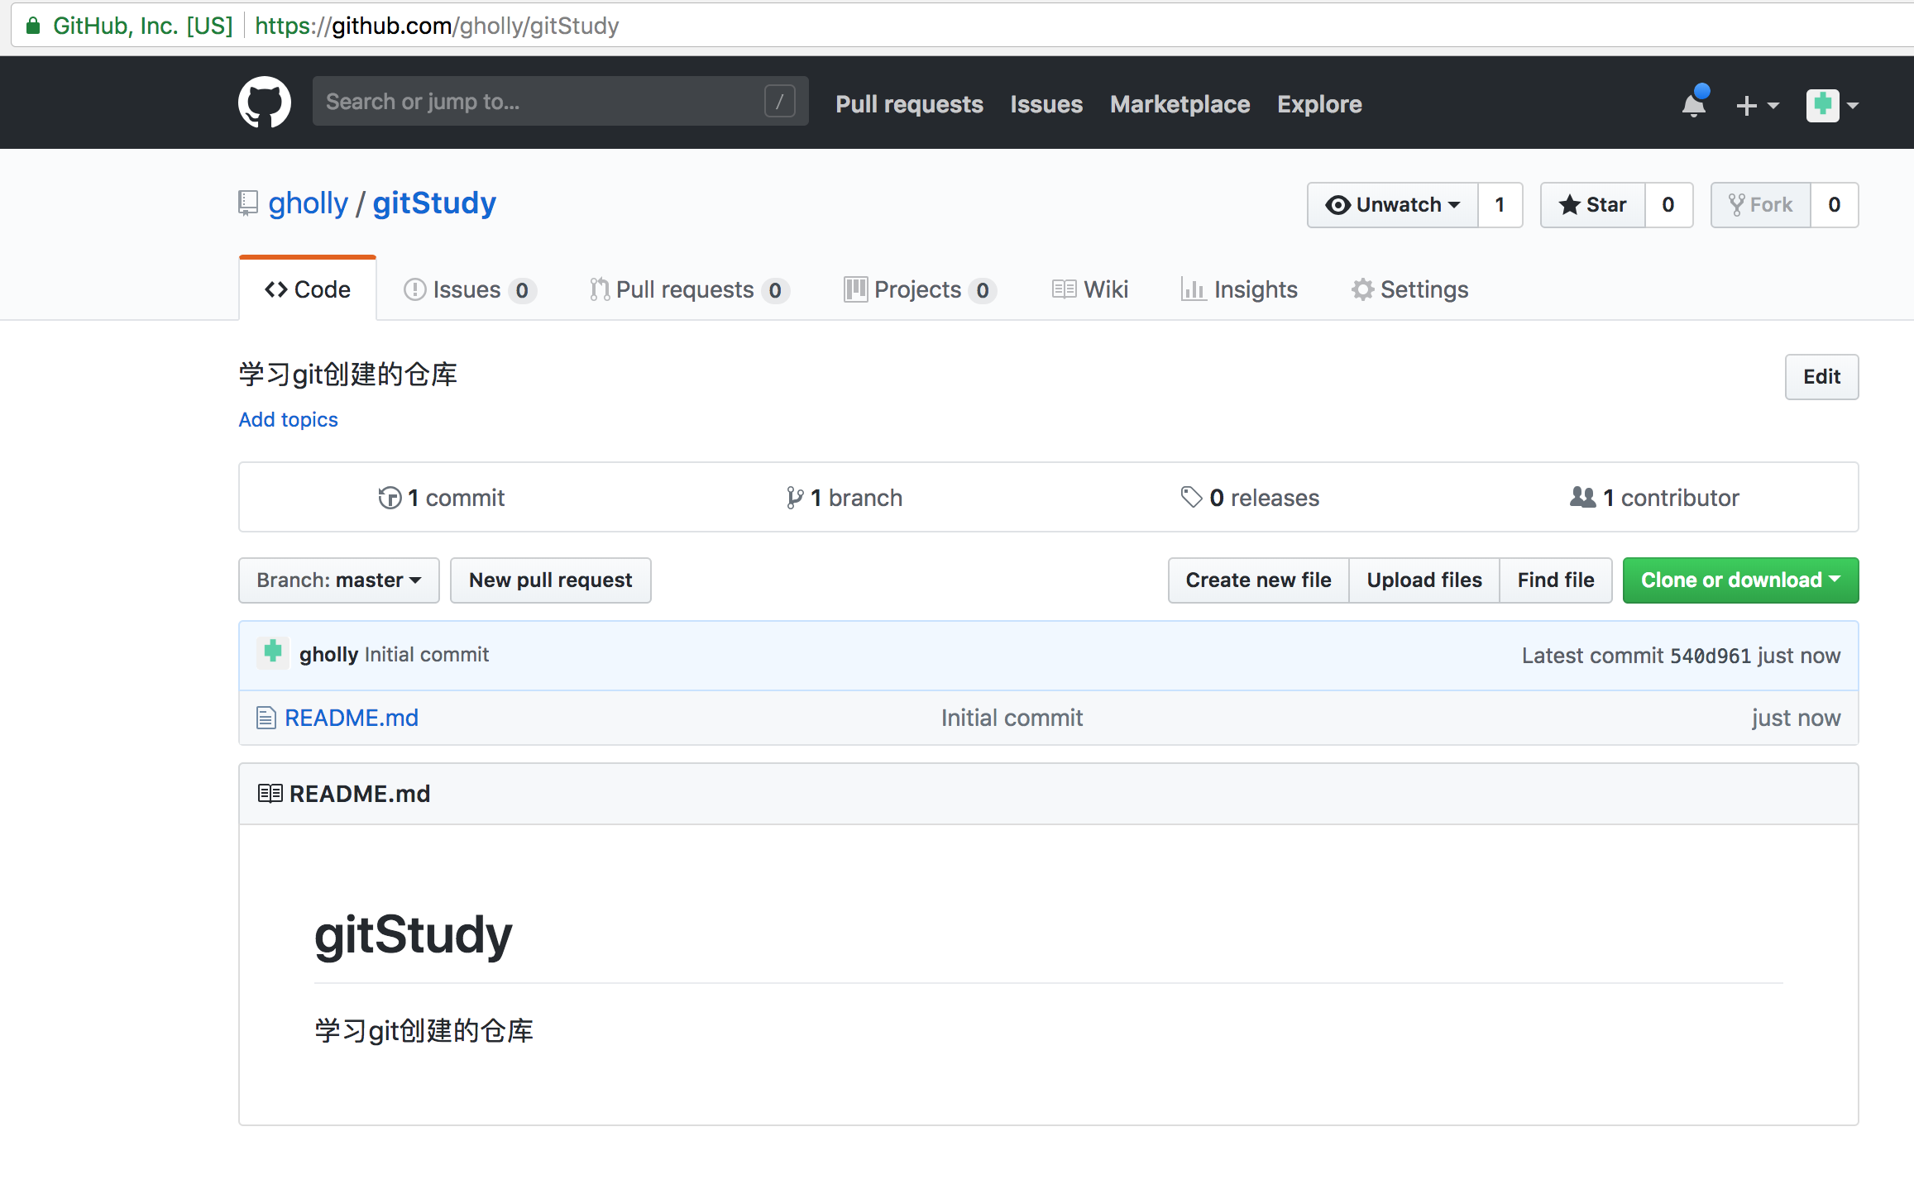View the 0 releases page
Image resolution: width=1914 pixels, height=1184 pixels.
[1250, 498]
